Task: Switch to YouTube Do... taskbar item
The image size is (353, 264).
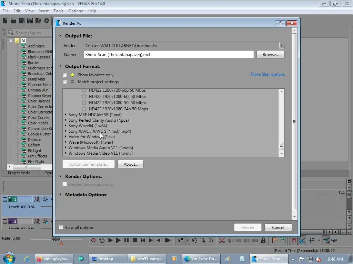Action: (201, 259)
